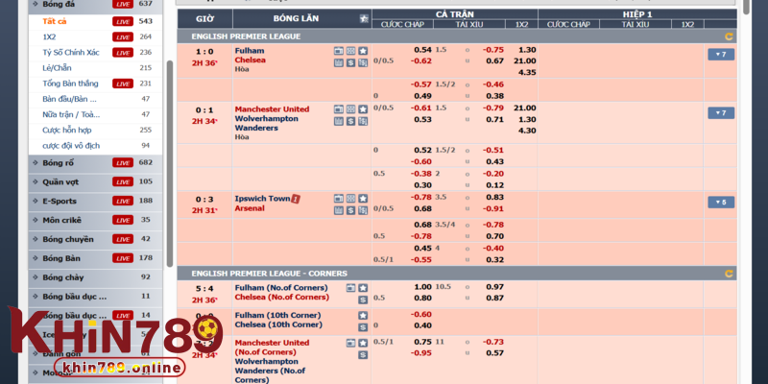Image resolution: width=768 pixels, height=384 pixels.
Task: Open cược đội vô địch outright market
Action: [x=71, y=146]
